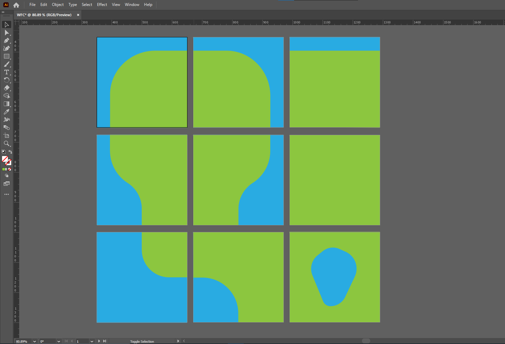Select the Shape Builder tool

pyautogui.click(x=6, y=96)
